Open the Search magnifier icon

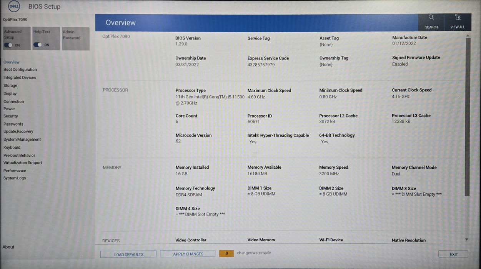click(x=431, y=17)
